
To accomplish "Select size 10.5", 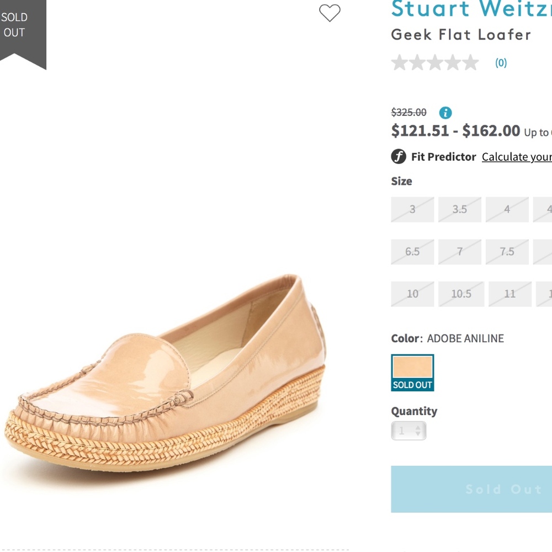I will tap(461, 294).
